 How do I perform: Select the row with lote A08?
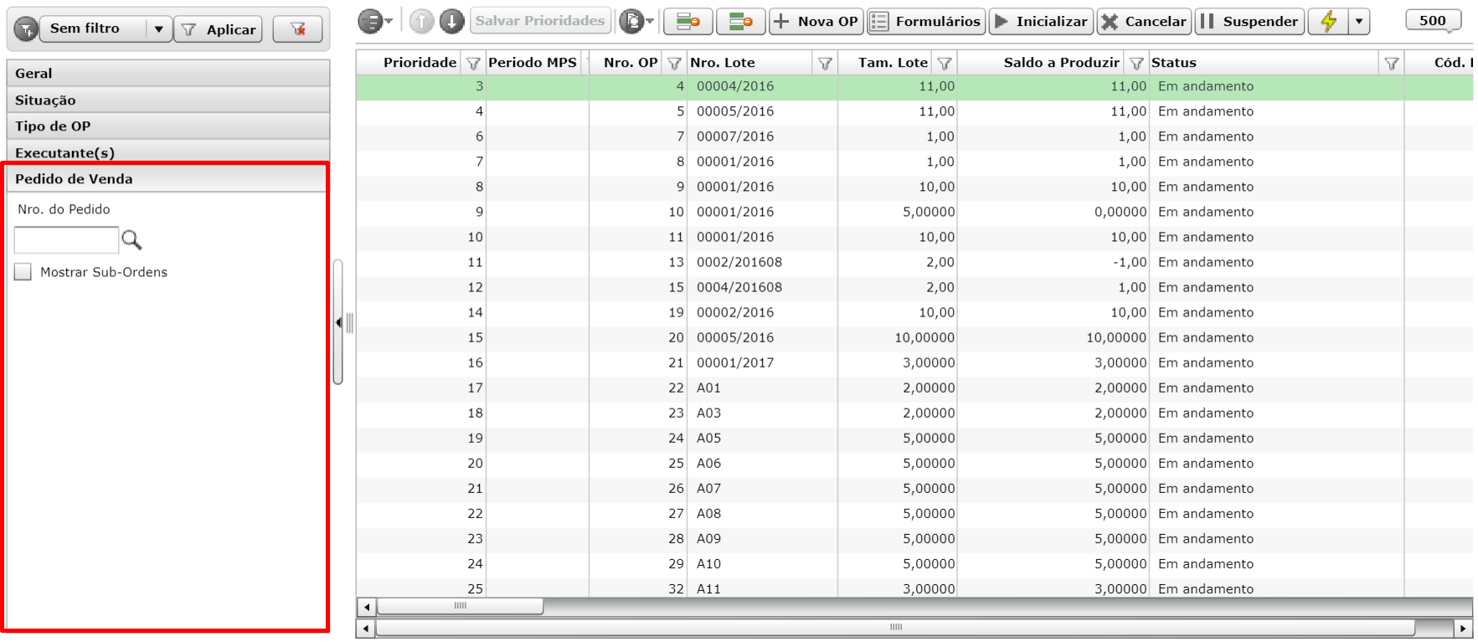914,513
